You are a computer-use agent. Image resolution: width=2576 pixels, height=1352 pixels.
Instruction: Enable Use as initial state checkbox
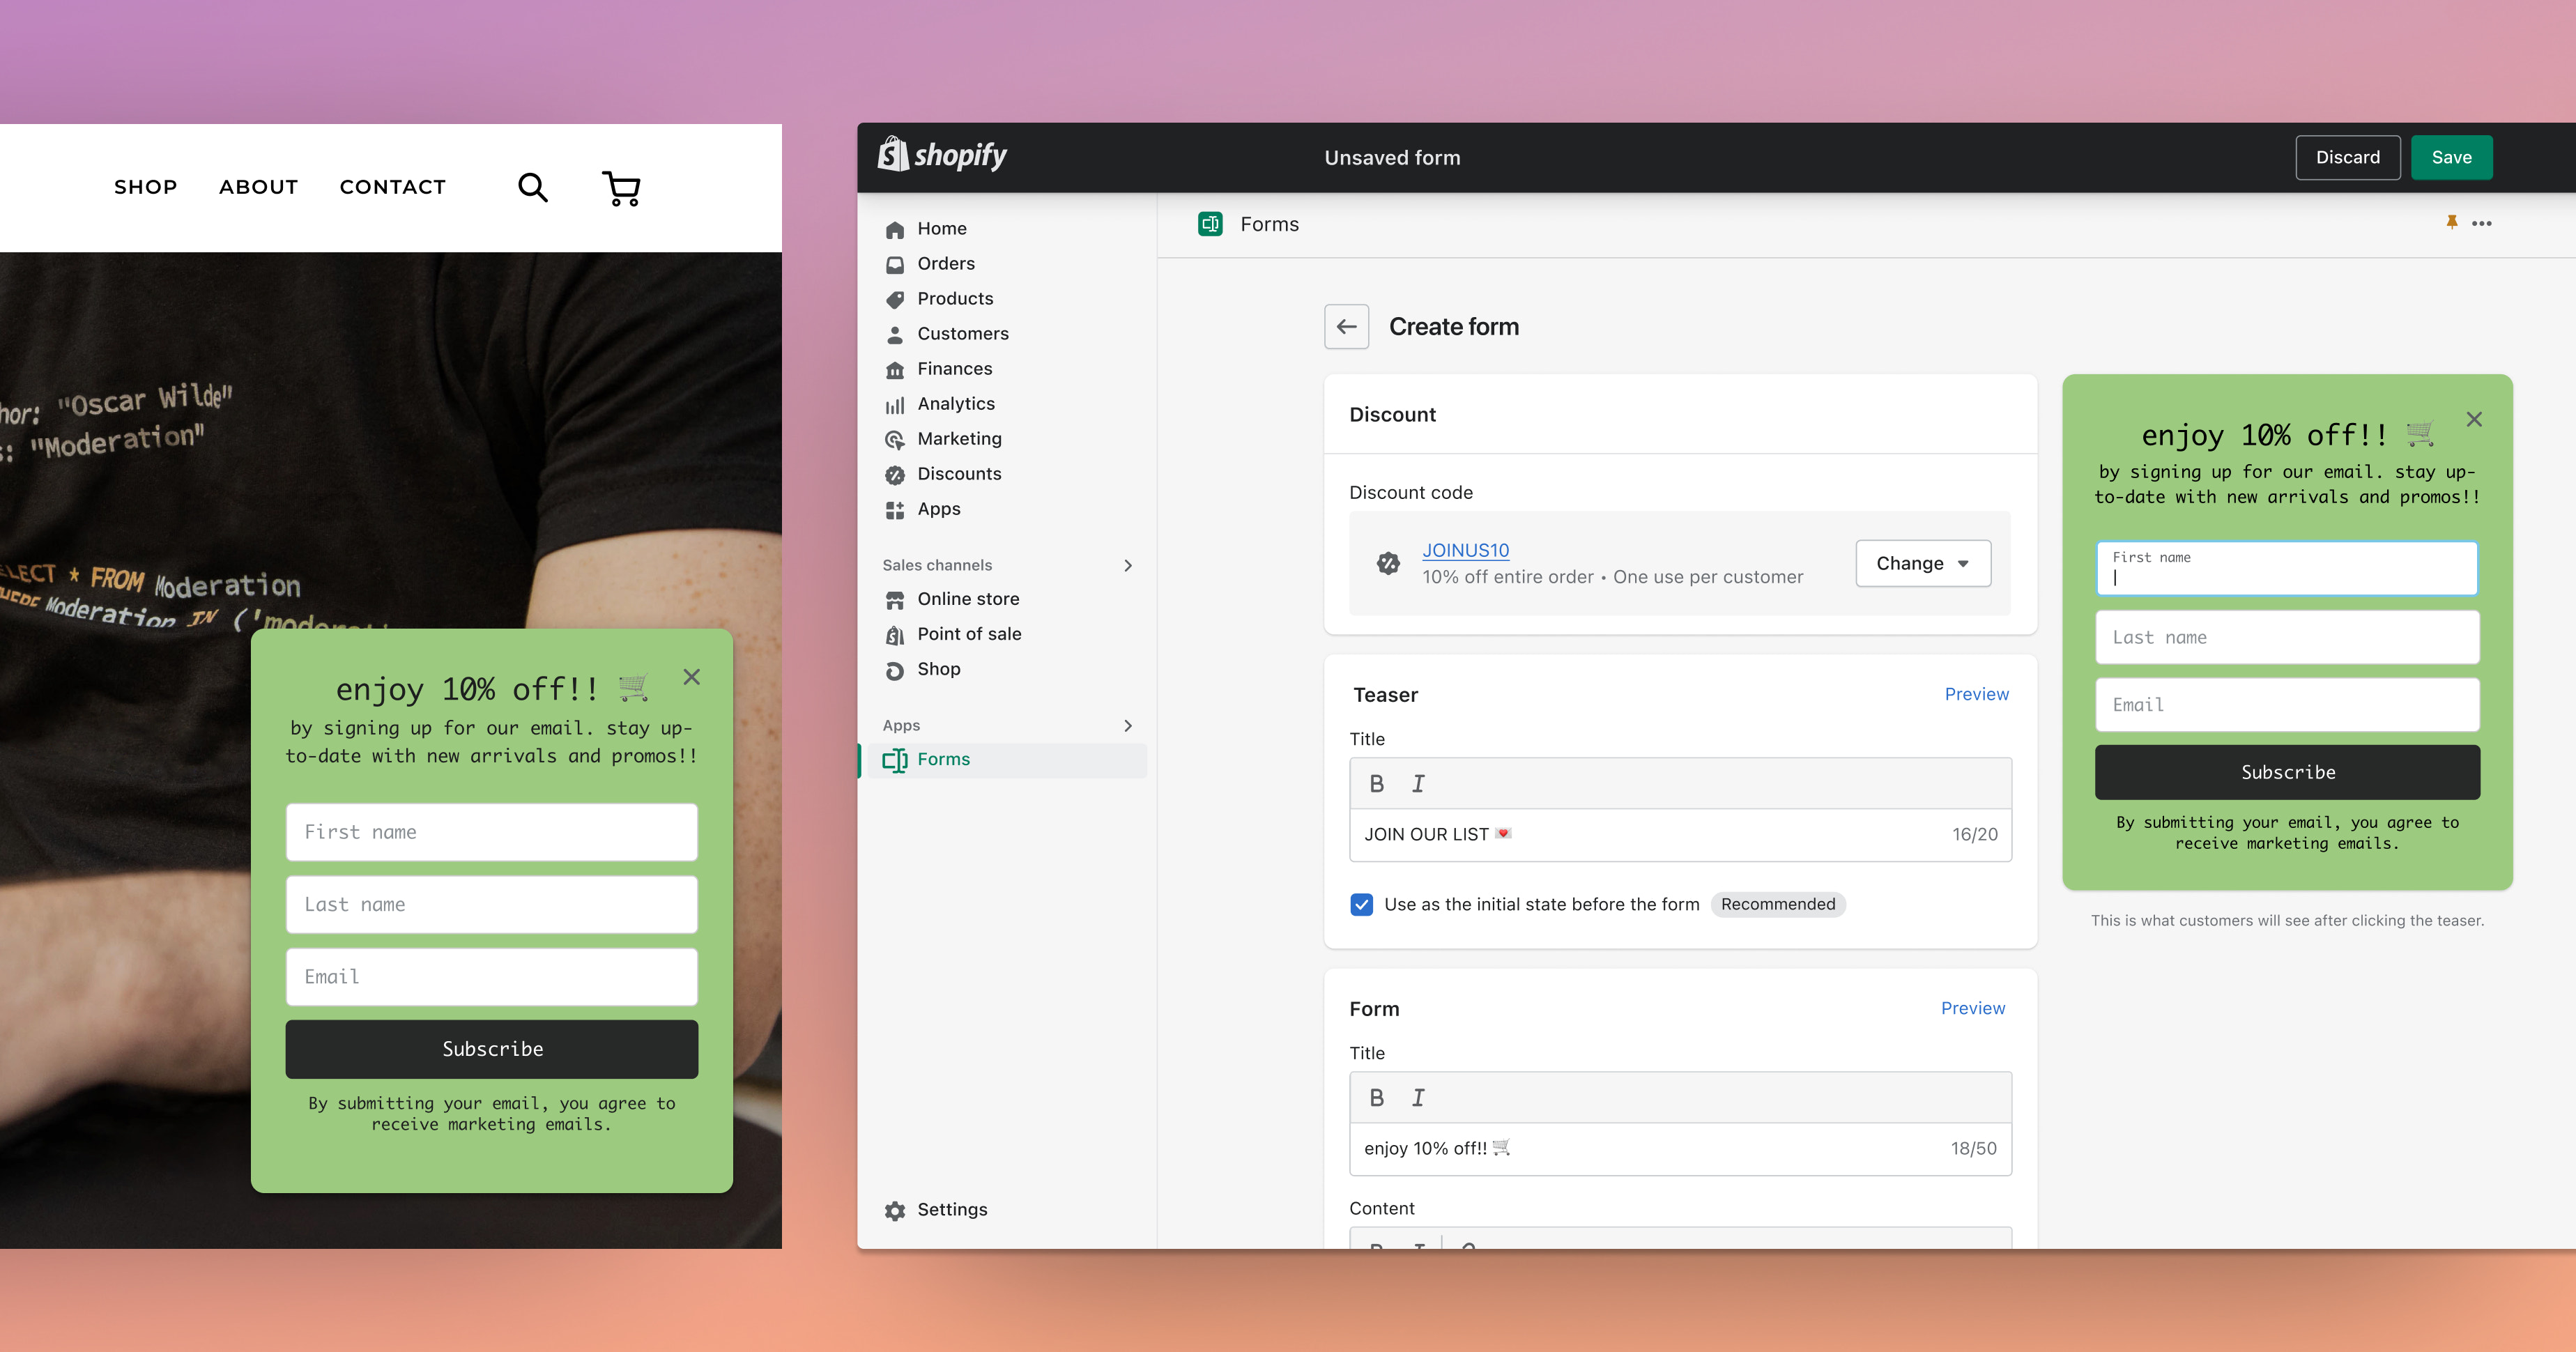pos(1361,904)
